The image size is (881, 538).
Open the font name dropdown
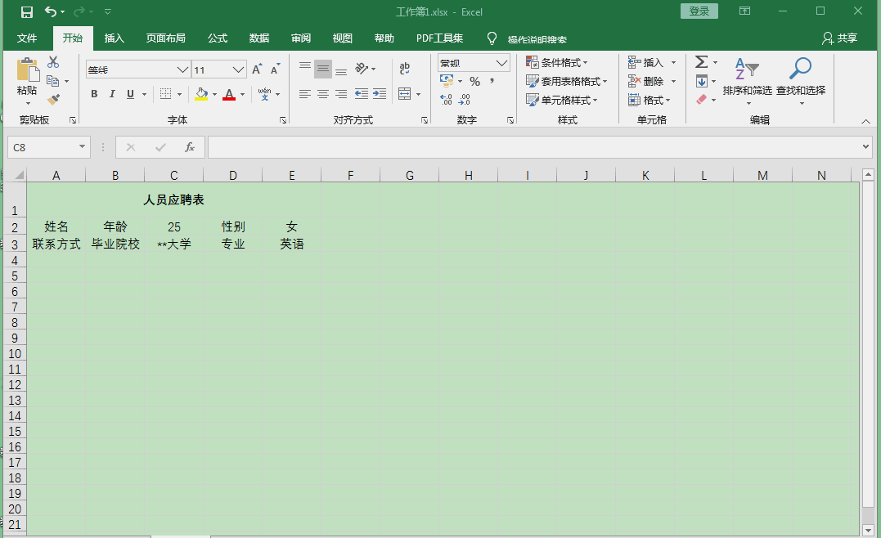pyautogui.click(x=182, y=69)
